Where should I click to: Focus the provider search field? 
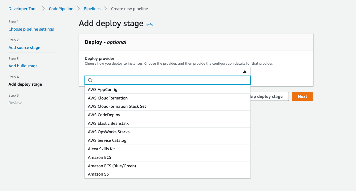coord(168,80)
